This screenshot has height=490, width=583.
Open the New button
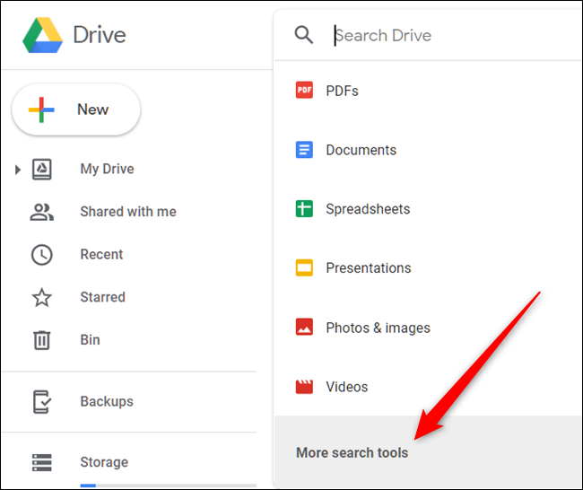click(76, 109)
